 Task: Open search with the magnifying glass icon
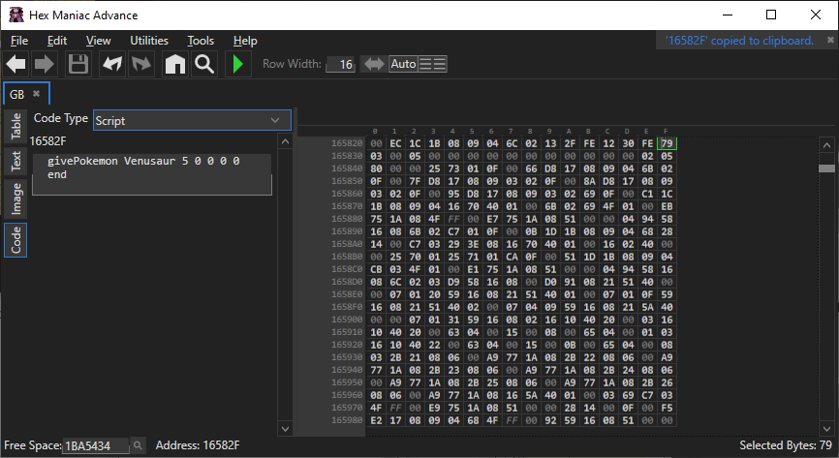pyautogui.click(x=203, y=64)
